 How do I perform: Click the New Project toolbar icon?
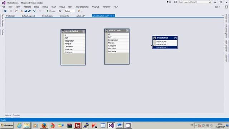pyautogui.click(x=16, y=11)
